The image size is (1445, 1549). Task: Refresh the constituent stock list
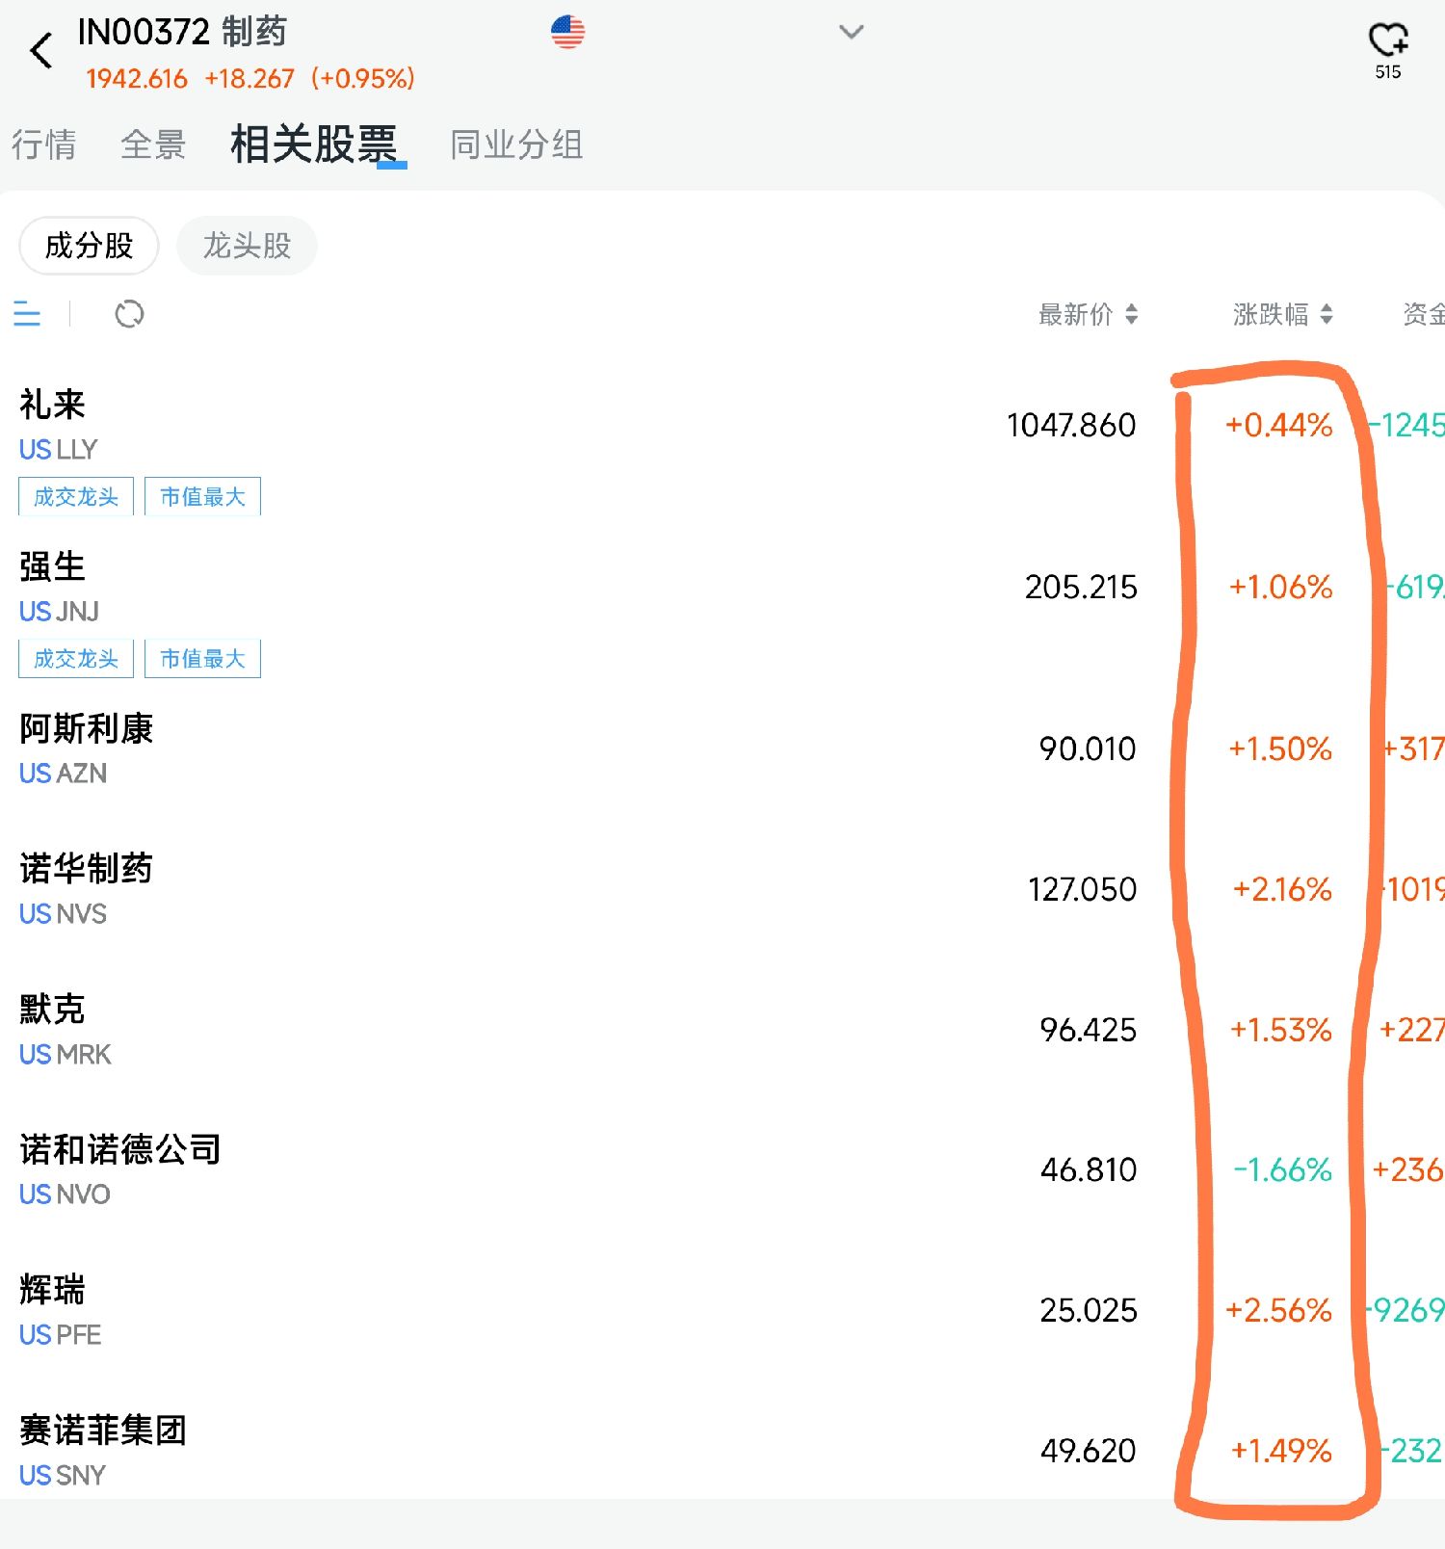tap(129, 314)
